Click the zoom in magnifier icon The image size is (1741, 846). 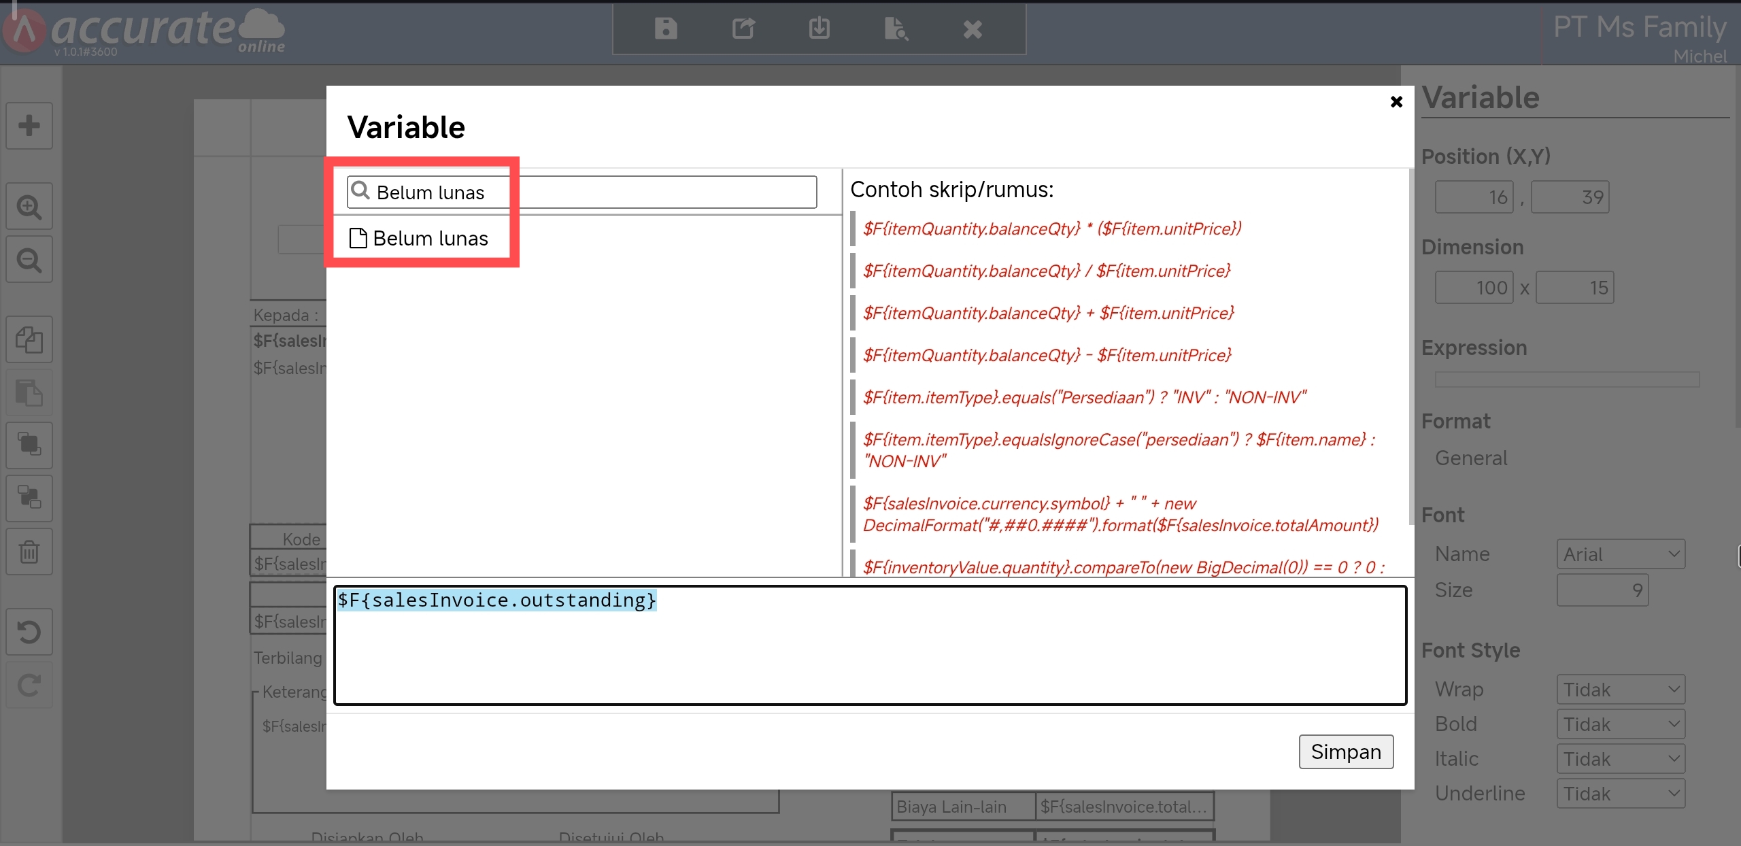[29, 206]
